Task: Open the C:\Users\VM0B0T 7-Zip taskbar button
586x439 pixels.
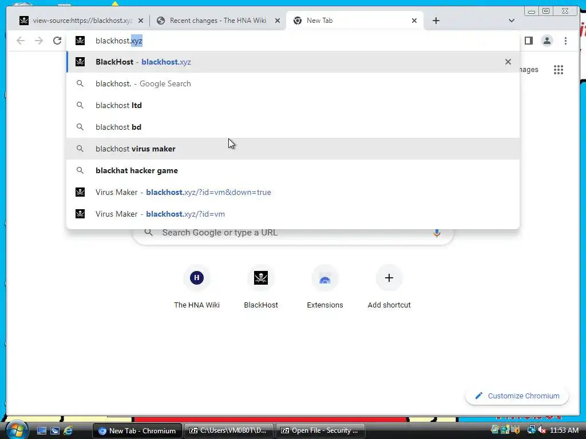Action: [x=229, y=431]
